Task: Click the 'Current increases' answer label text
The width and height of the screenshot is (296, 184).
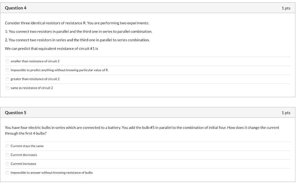Action: (x=23, y=164)
